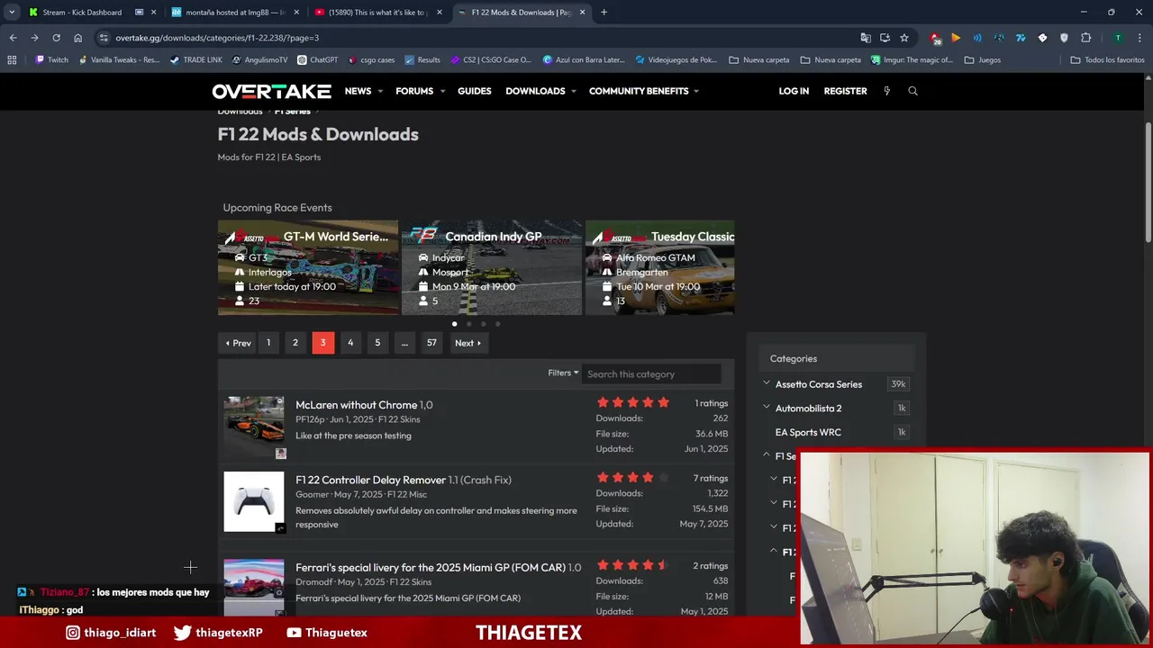1153x648 pixels.
Task: Open the GUIDES menu item
Action: coord(474,91)
